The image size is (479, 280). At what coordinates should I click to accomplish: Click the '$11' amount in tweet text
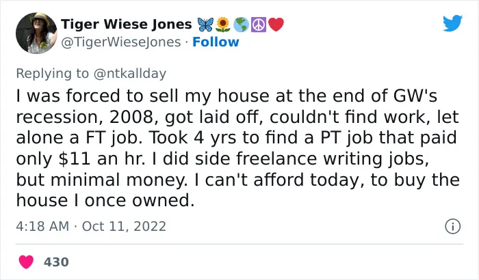74,159
